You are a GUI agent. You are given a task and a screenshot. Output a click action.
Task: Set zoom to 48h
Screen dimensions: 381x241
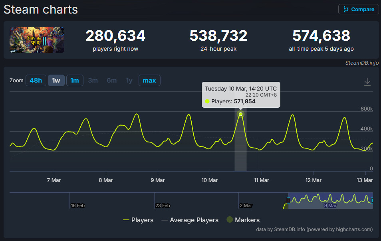coord(36,81)
